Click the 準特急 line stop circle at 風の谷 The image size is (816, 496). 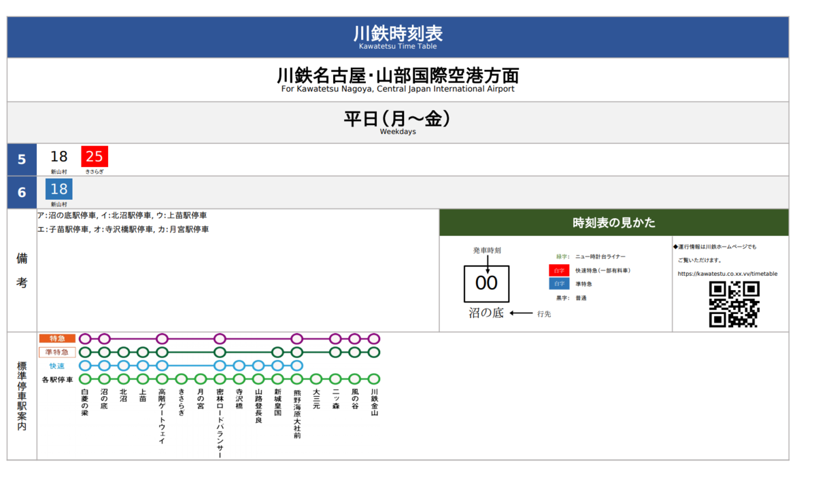click(355, 352)
